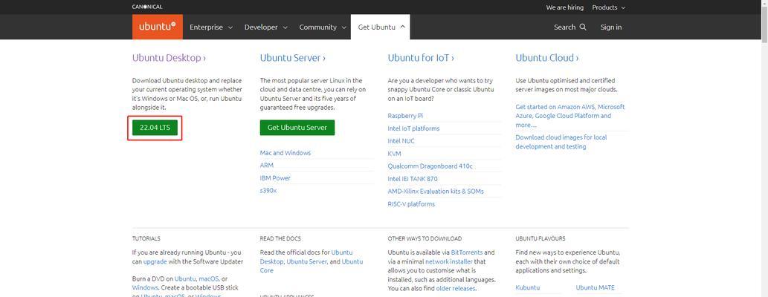Viewport: 768px width, 297px height.
Task: Open the Intel NUC link
Action: pyautogui.click(x=401, y=141)
